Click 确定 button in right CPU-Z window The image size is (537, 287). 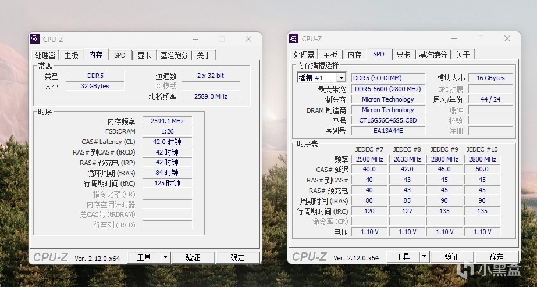coord(497,257)
